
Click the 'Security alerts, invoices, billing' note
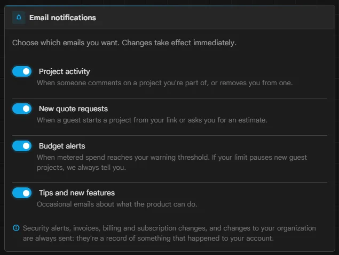coord(170,233)
